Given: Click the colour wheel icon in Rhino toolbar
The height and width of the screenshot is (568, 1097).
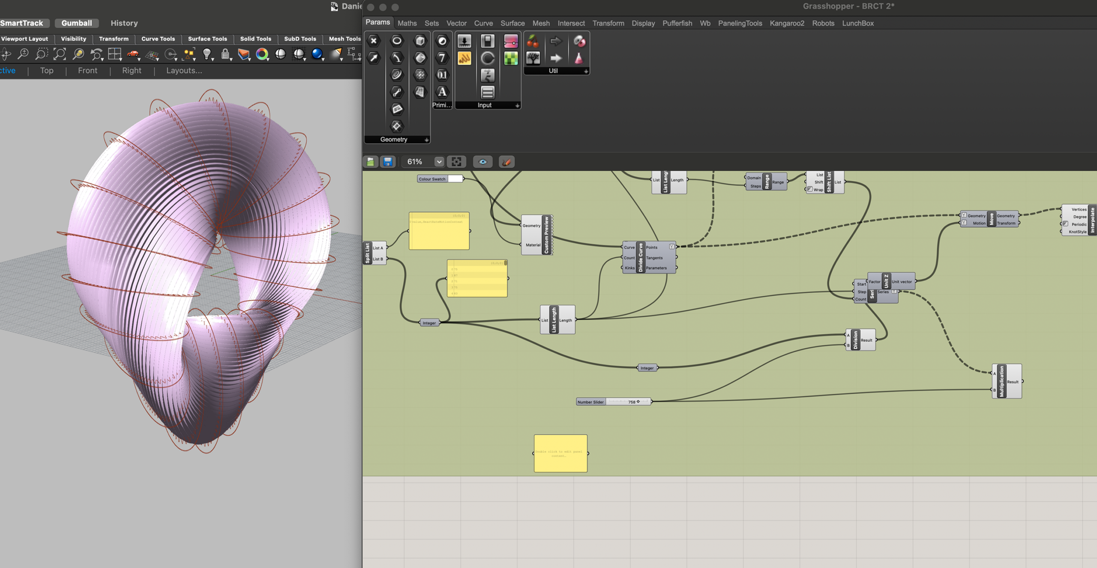Looking at the screenshot, I should (x=262, y=54).
